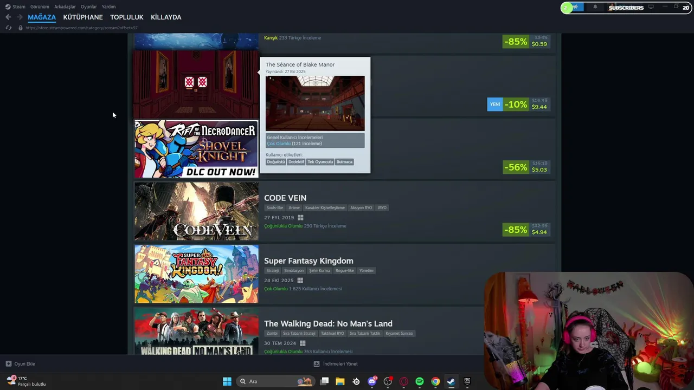Open the Super Fantasy Kingdom title link
Screen dimensions: 694x390
coord(309,261)
